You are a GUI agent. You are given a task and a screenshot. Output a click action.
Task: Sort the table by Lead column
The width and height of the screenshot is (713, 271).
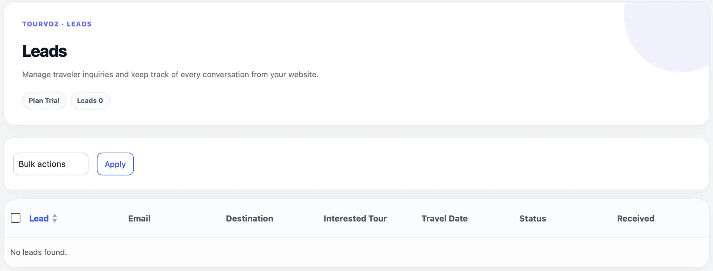(x=39, y=218)
